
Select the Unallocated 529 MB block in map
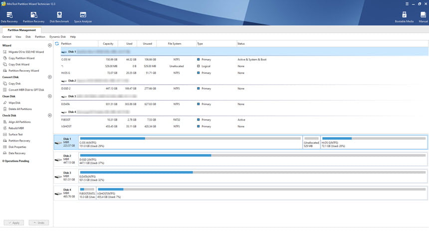click(311, 142)
